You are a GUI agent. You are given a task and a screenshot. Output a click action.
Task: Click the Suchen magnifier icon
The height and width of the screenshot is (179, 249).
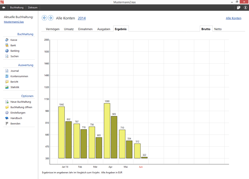tap(7, 56)
